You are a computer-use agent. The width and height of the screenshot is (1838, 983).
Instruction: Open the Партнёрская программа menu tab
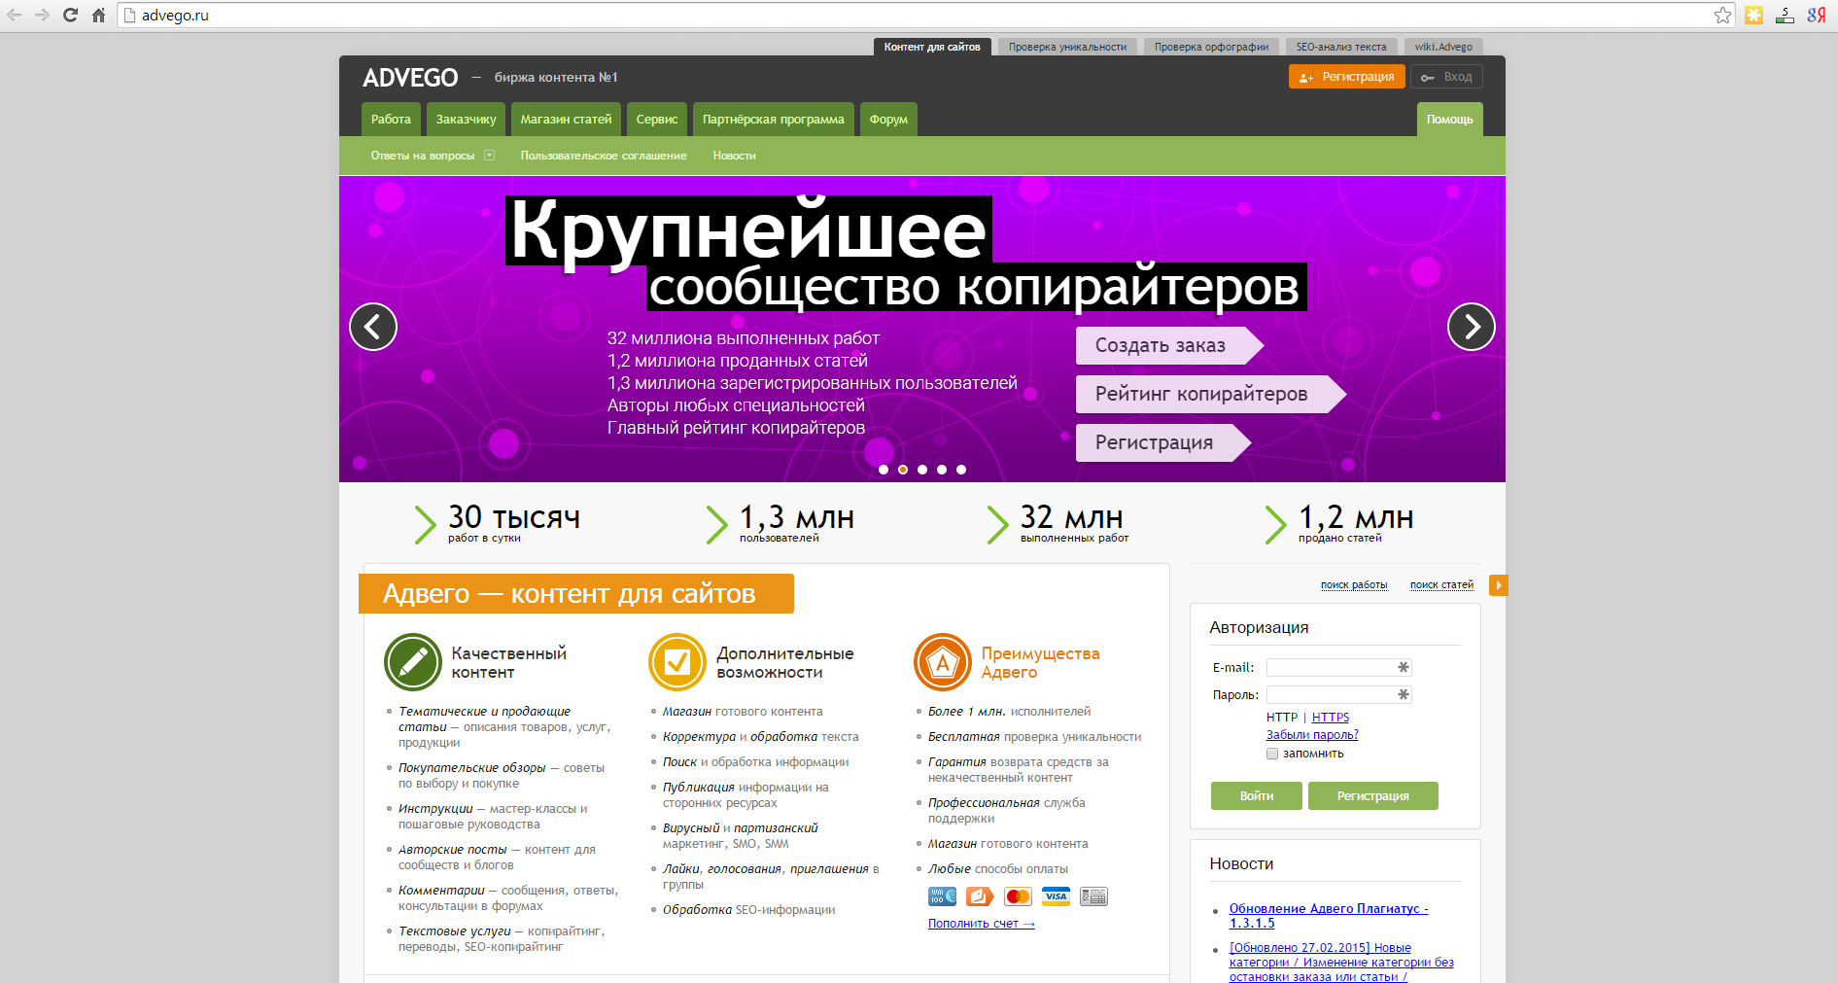(774, 120)
